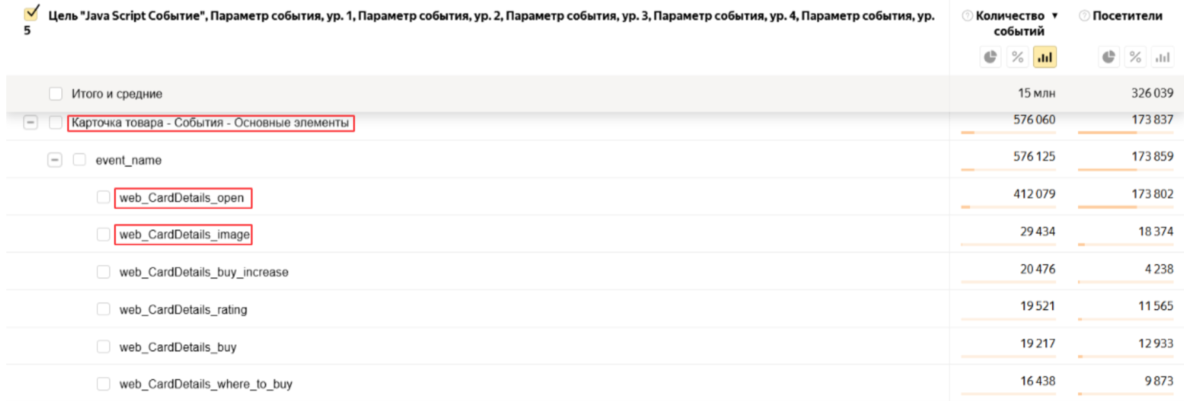Enable bar chart view for Посетители
The image size is (1184, 401).
[x=1162, y=57]
